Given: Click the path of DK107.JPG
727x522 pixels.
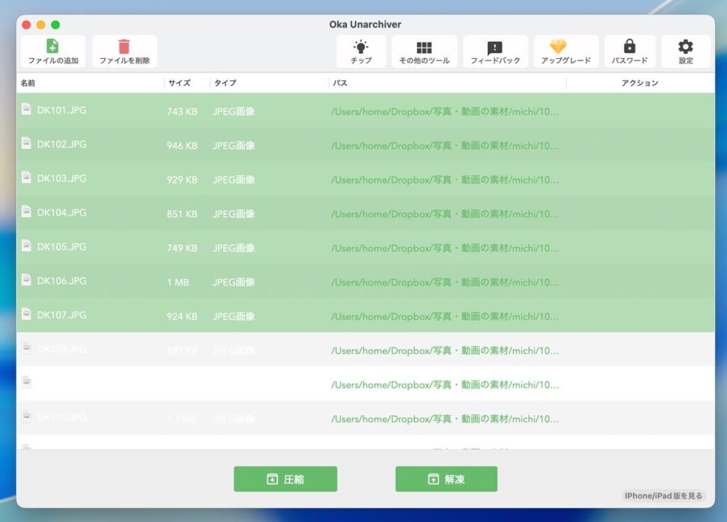Looking at the screenshot, I should tap(445, 316).
